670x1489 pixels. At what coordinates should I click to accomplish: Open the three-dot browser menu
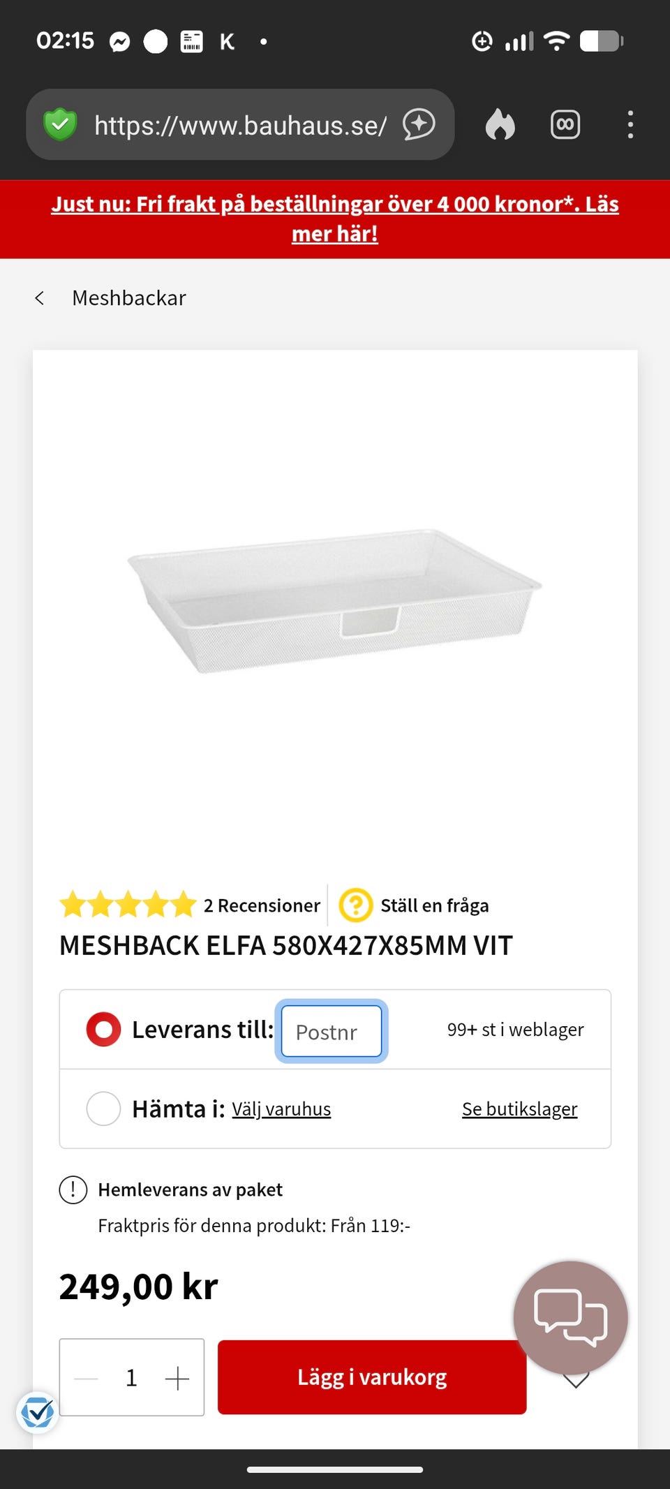(x=630, y=125)
